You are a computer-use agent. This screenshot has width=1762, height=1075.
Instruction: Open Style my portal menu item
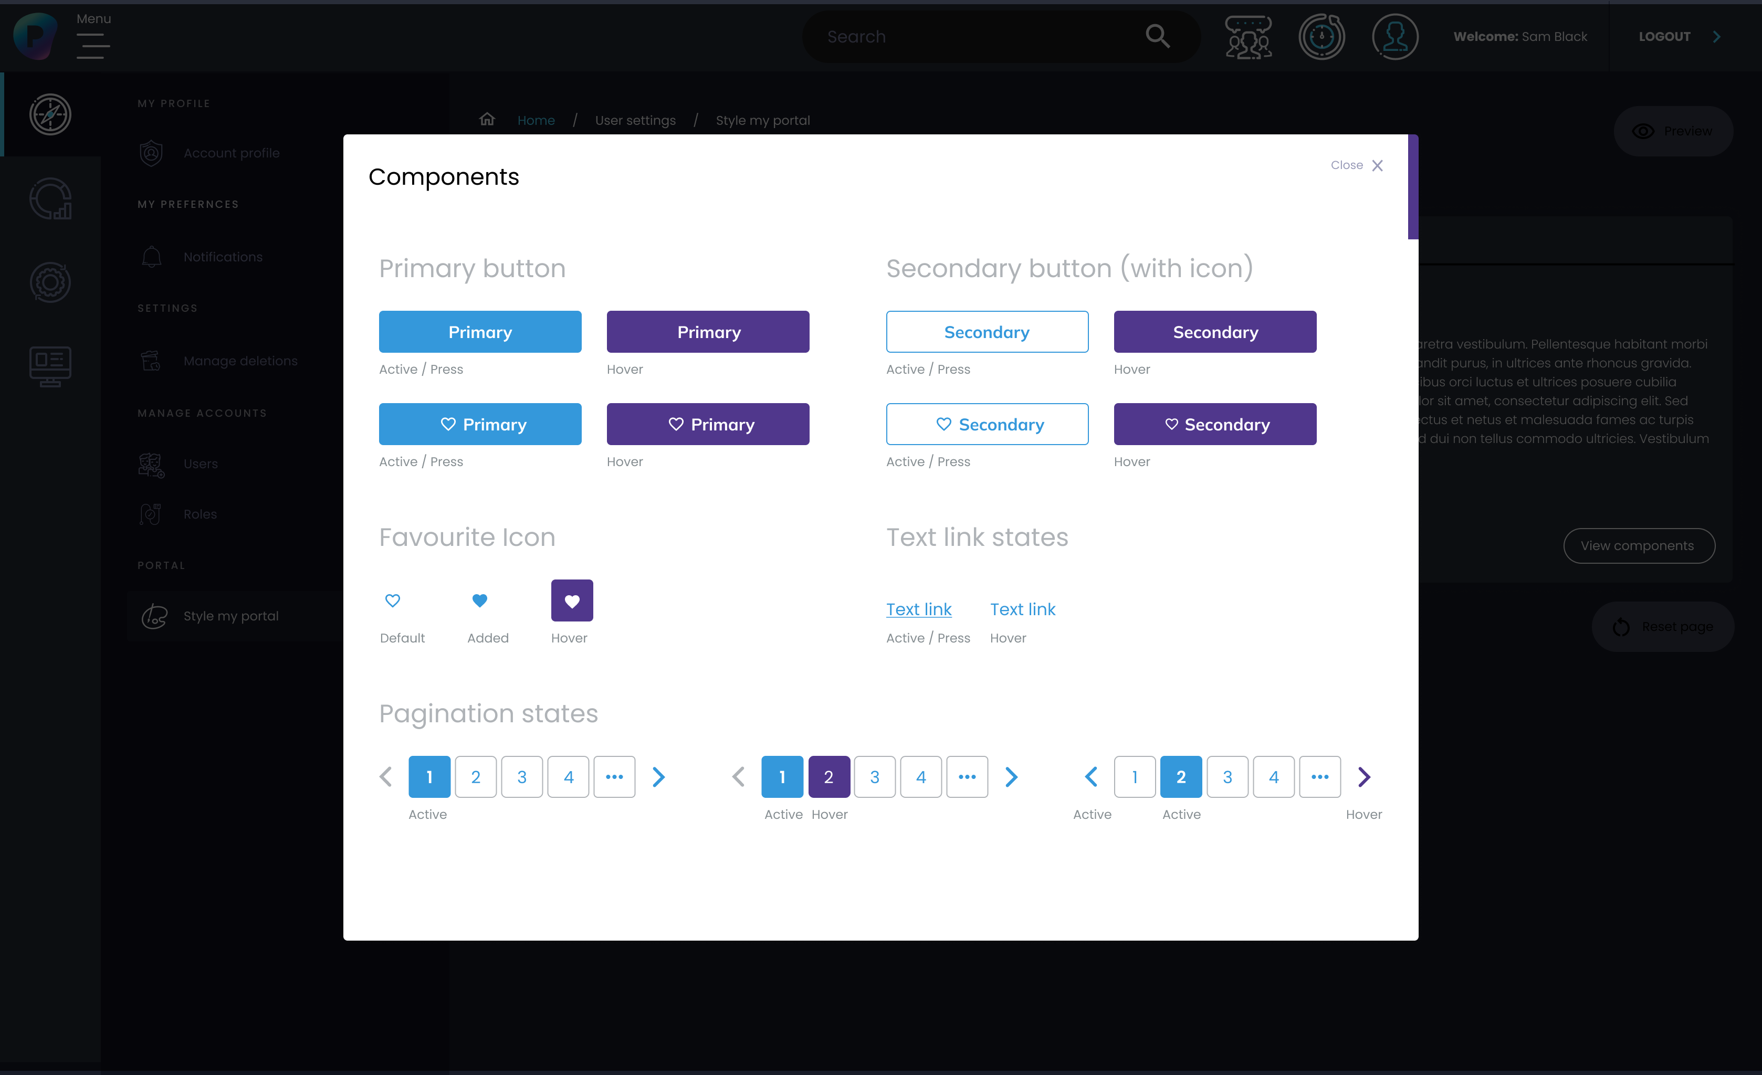pos(230,616)
